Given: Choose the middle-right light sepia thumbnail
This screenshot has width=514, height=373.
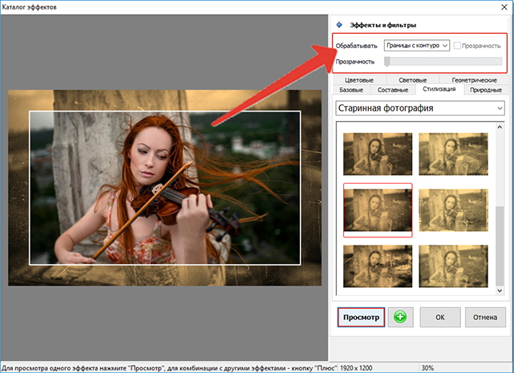Looking at the screenshot, I should (453, 210).
